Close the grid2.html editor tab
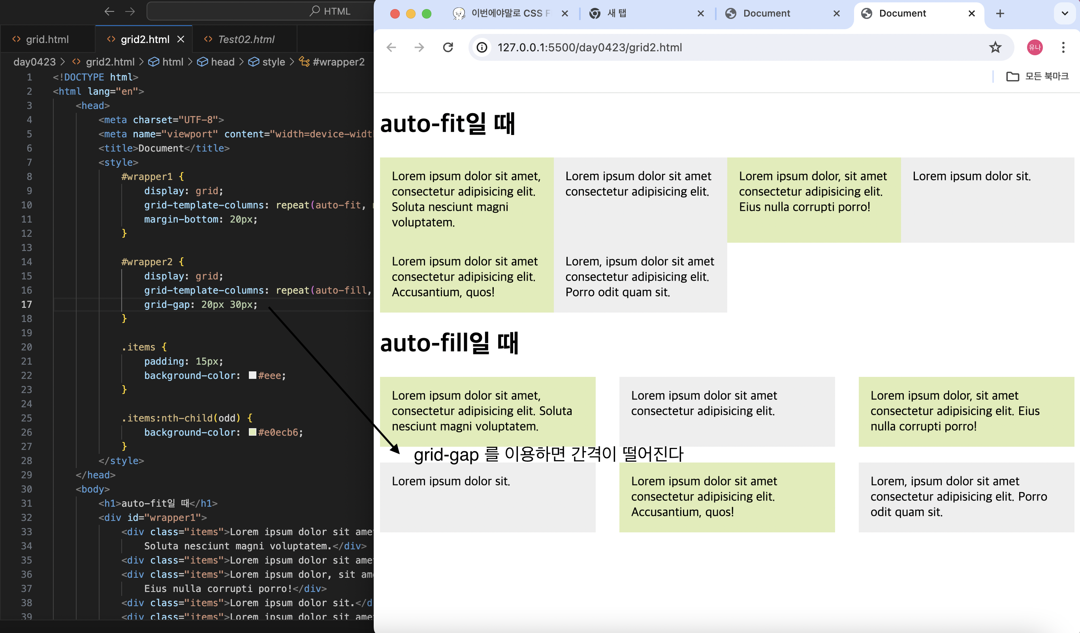Image resolution: width=1080 pixels, height=633 pixels. (181, 39)
